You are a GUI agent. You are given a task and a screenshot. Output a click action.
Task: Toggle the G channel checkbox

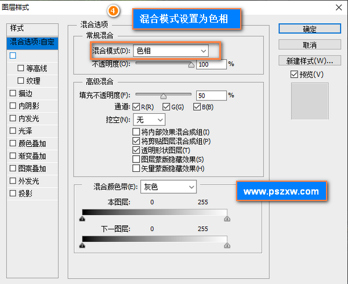166,107
